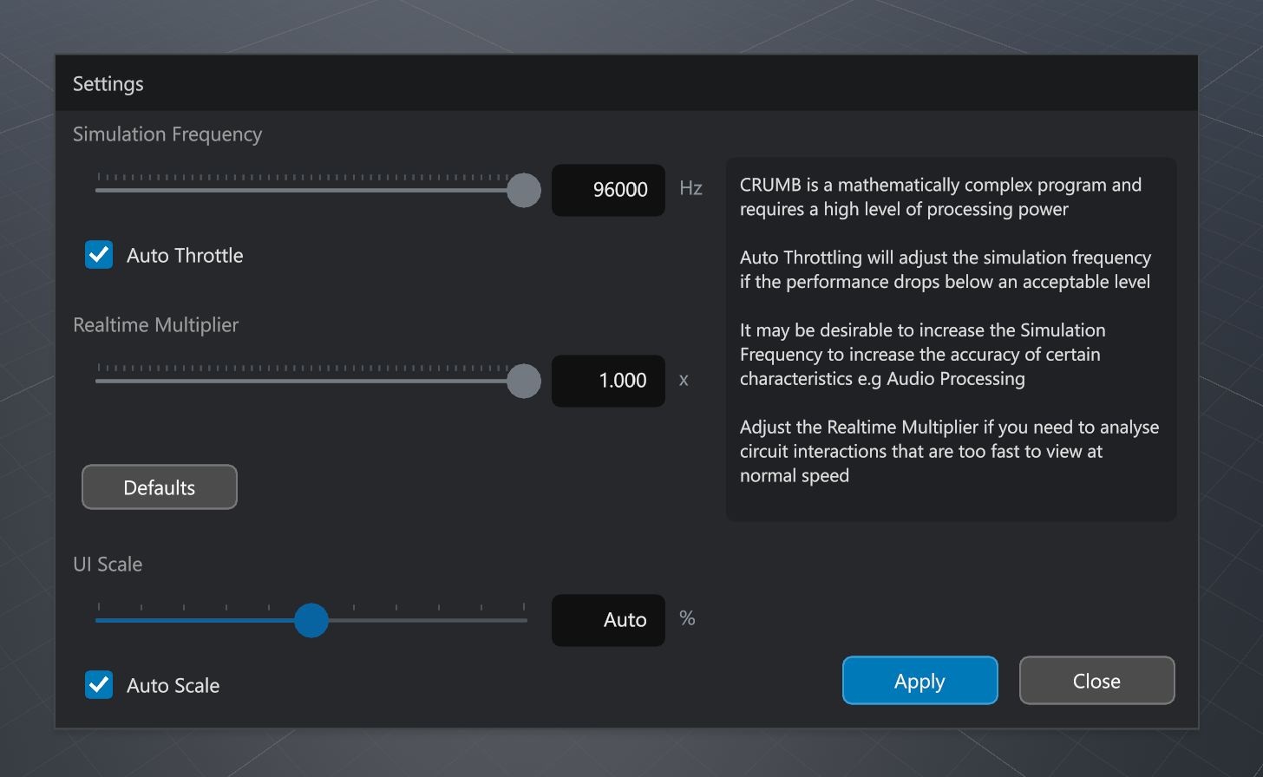Select the 1.000 realtime multiplier field
Viewport: 1263px width, 777px height.
tap(608, 381)
